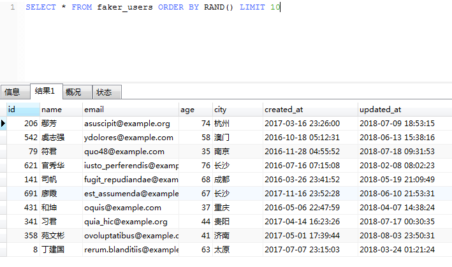Select updated_at 2018-08-03 23:50:31
This screenshot has height=267, width=452.
point(405,236)
